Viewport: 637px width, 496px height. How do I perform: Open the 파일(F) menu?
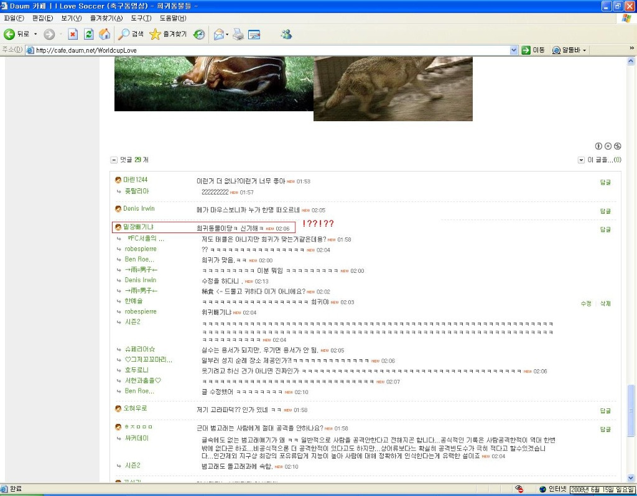click(14, 18)
